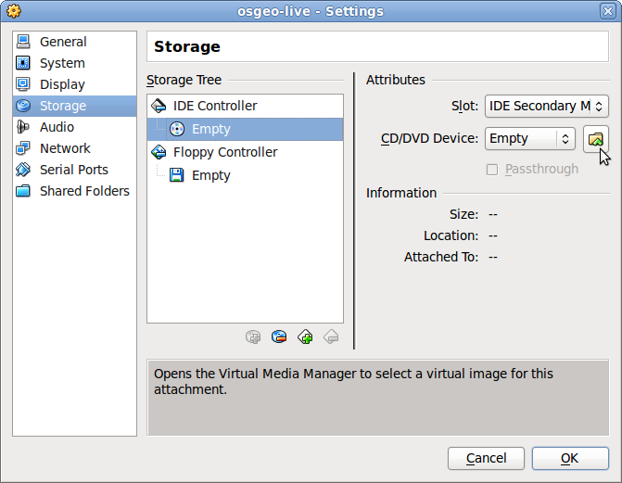This screenshot has height=483, width=622.
Task: Expand the CD/DVD Device dropdown
Action: click(529, 138)
